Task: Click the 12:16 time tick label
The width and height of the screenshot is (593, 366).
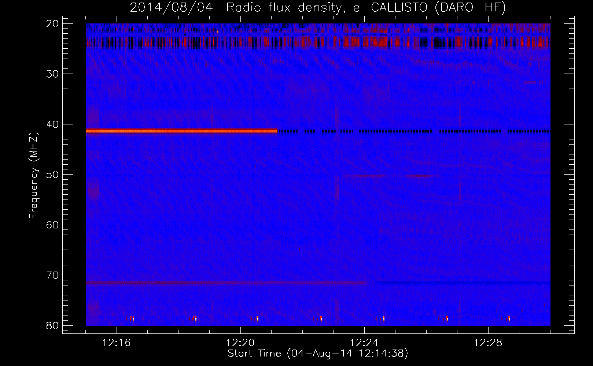Action: (117, 343)
